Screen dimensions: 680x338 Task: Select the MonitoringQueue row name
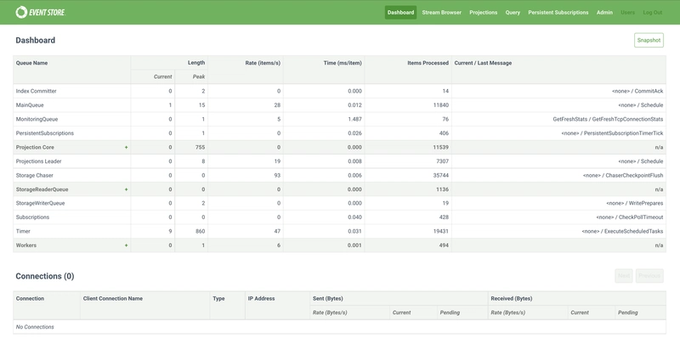point(37,119)
